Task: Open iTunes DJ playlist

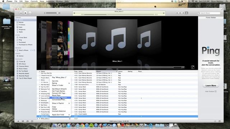Action: click(22, 61)
